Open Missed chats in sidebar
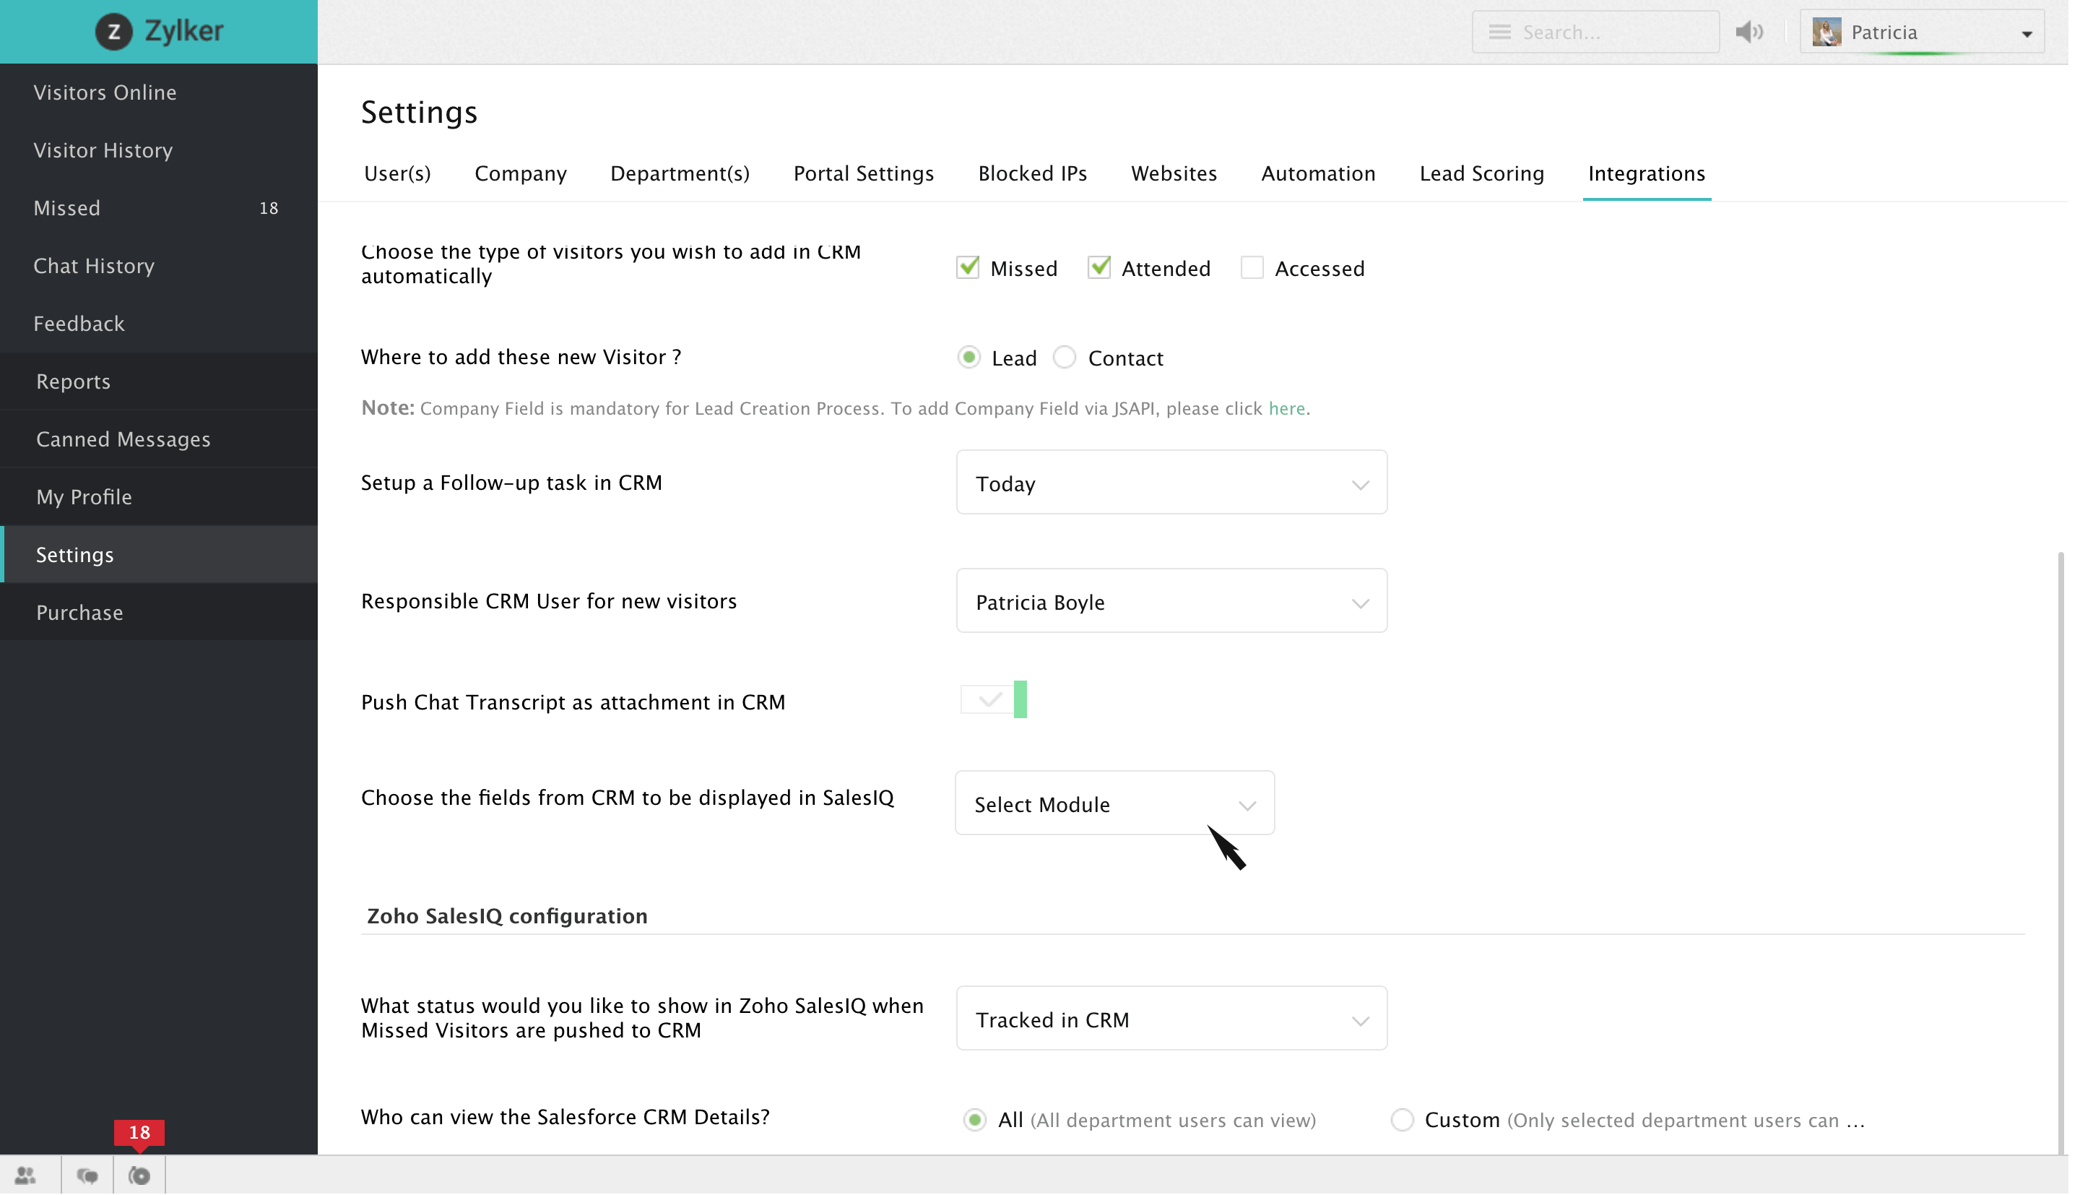The image size is (2080, 1195). coord(160,210)
